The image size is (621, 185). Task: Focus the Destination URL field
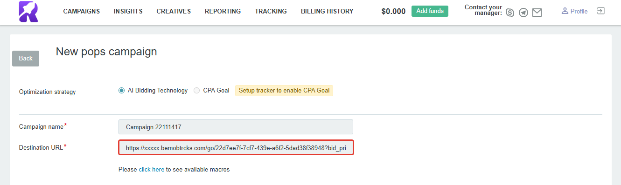pyautogui.click(x=236, y=148)
